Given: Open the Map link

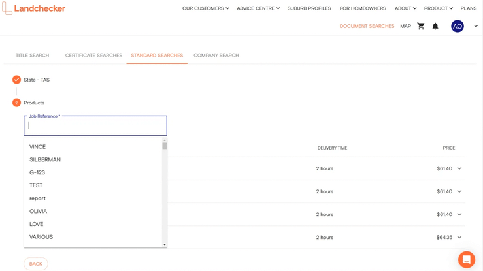Looking at the screenshot, I should pos(405,26).
